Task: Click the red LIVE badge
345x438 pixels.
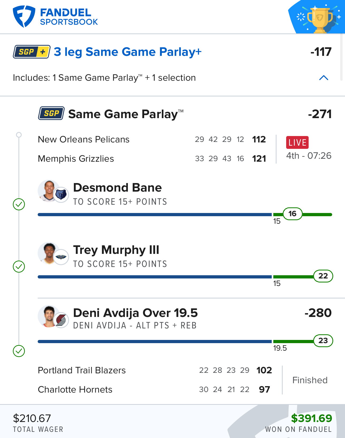Action: pyautogui.click(x=297, y=142)
